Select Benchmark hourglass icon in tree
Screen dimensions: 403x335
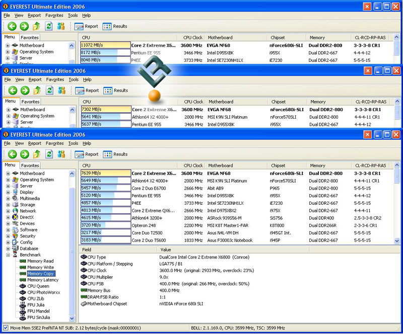(x=16, y=255)
